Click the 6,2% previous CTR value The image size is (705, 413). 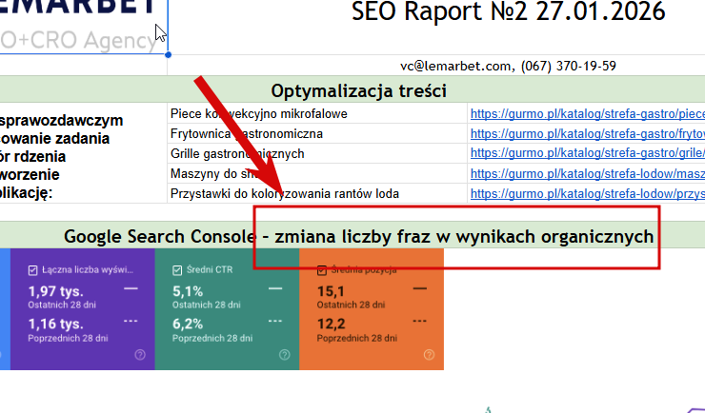coord(188,324)
